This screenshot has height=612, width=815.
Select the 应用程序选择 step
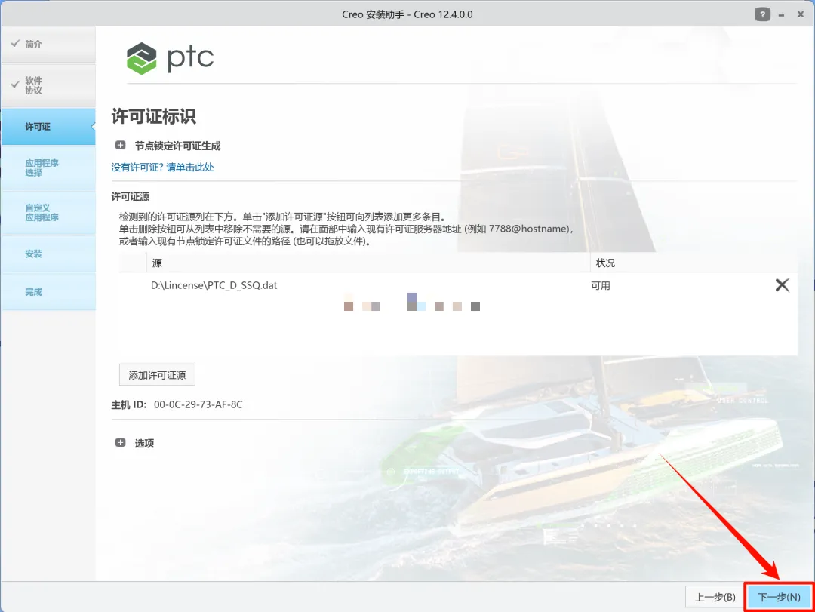coord(48,168)
